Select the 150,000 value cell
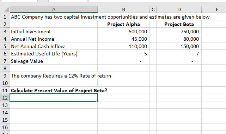Viewport: 226px width, 134px height. click(179, 46)
